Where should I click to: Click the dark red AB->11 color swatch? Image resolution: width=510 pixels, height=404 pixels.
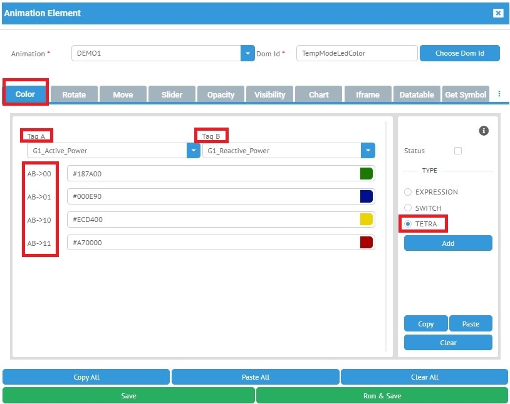[x=367, y=243]
